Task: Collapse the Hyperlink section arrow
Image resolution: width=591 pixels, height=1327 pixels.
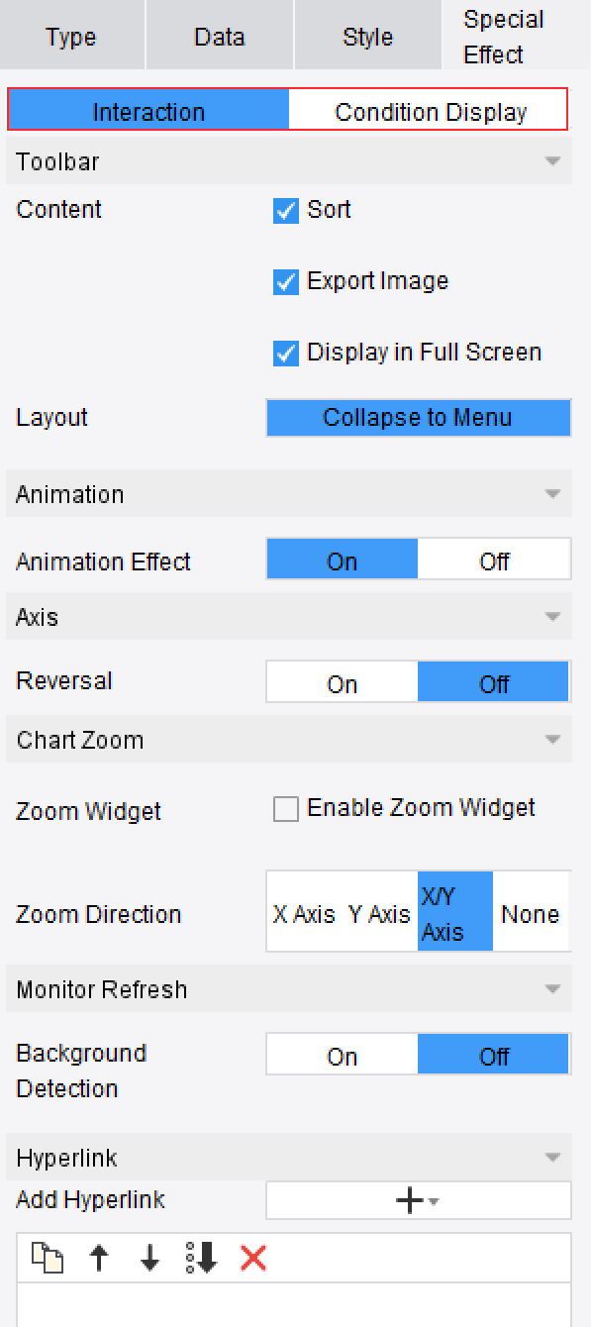Action: [x=552, y=1158]
